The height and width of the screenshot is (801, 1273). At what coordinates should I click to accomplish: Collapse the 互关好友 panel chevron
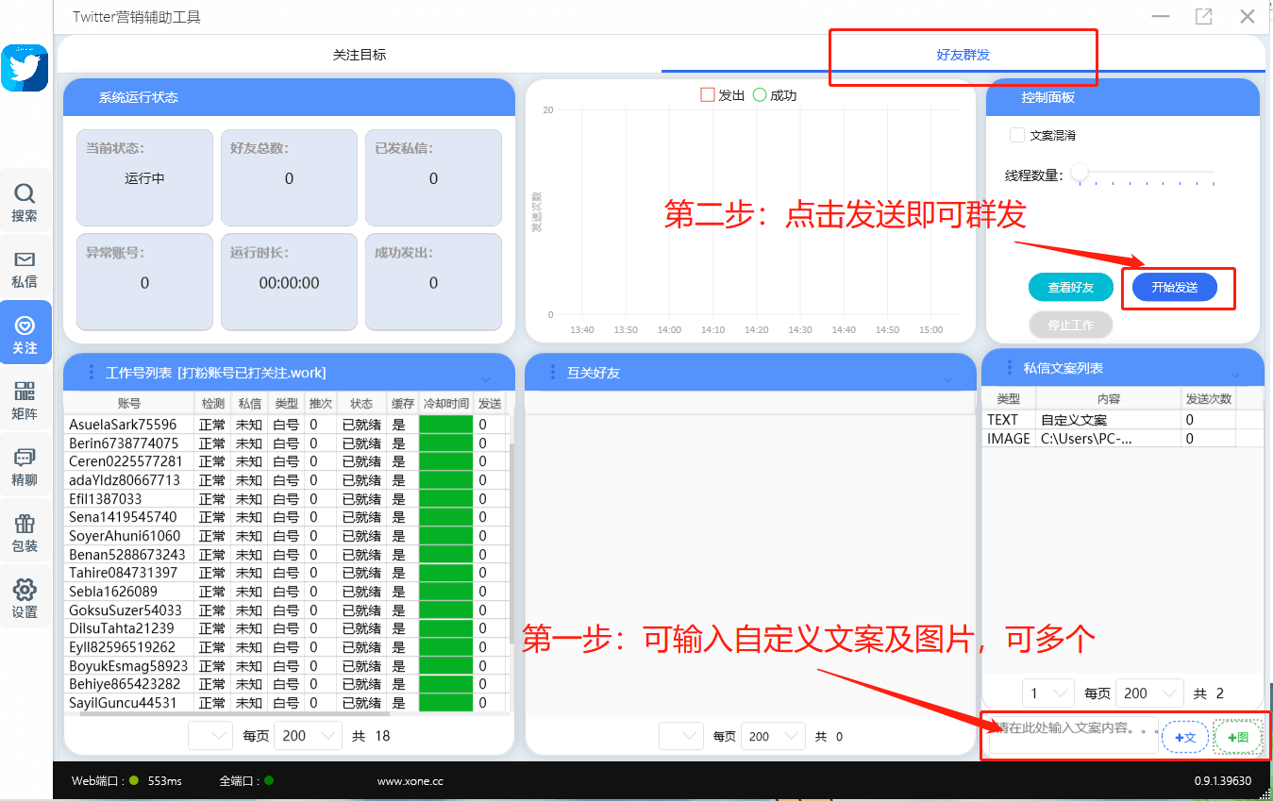(x=947, y=379)
